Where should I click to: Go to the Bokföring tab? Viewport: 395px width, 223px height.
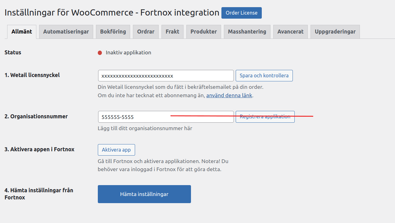(x=113, y=32)
